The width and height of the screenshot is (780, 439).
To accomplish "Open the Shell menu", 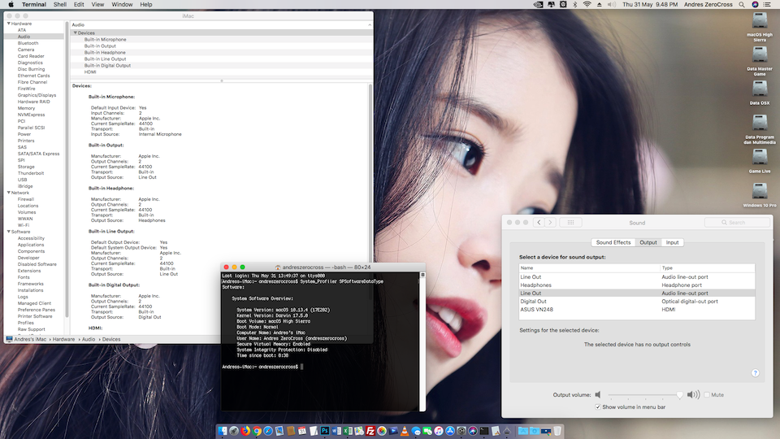I will coord(60,4).
